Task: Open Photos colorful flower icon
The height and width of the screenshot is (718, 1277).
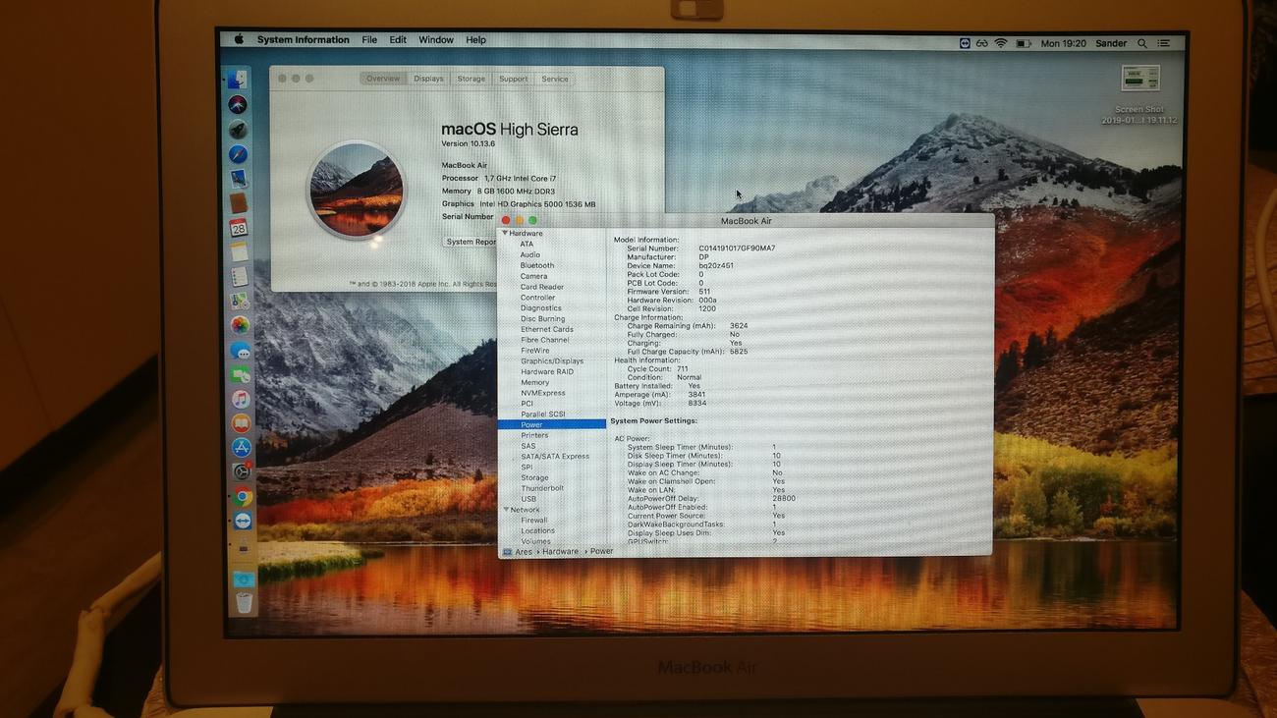Action: 240,325
